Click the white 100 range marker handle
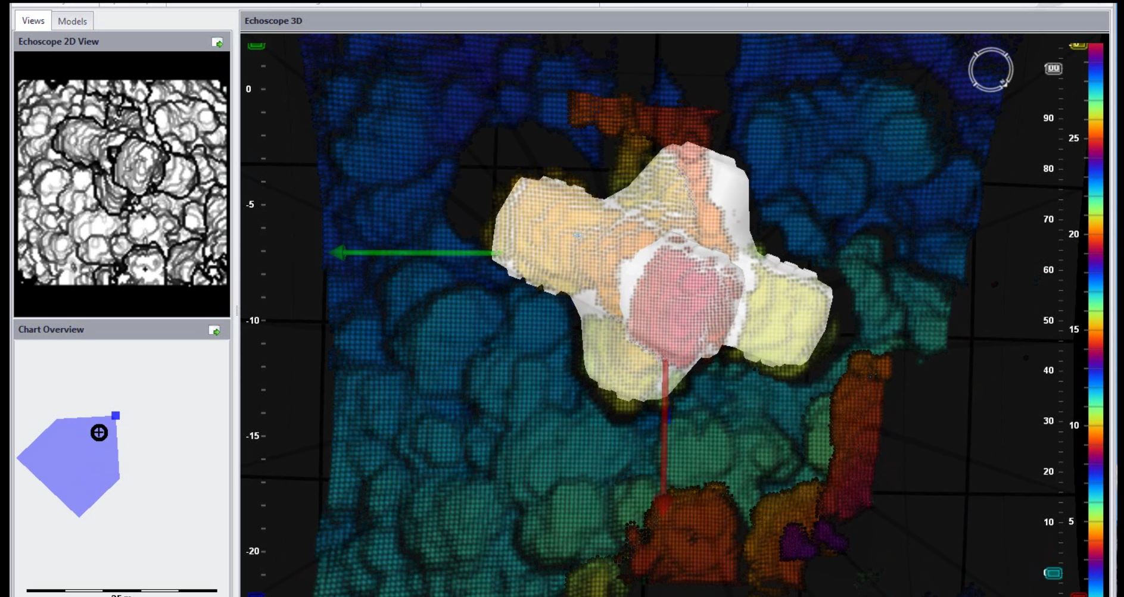 pos(1053,68)
